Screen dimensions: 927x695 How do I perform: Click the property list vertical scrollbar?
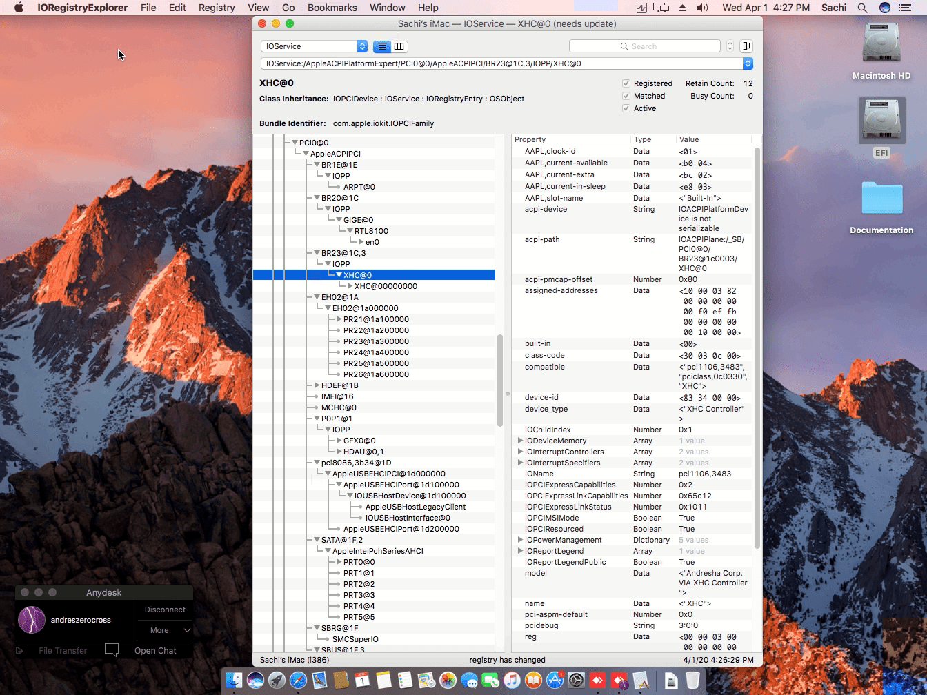757,348
